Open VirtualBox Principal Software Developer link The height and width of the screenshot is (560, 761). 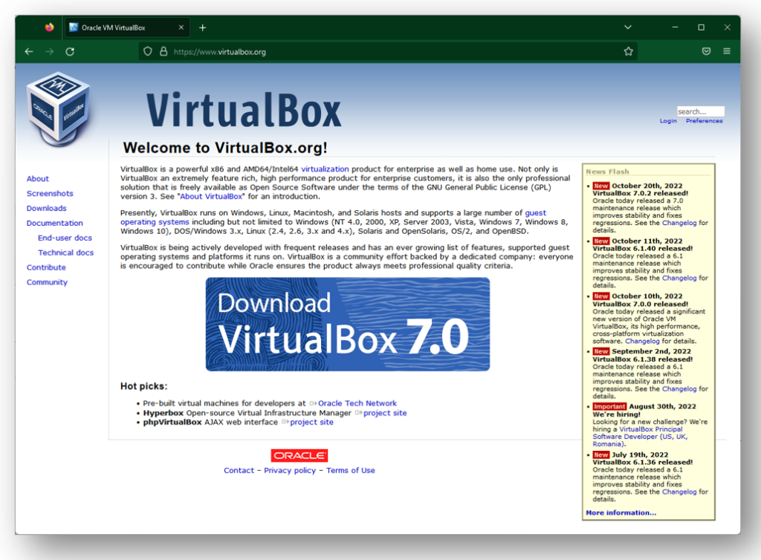(640, 437)
